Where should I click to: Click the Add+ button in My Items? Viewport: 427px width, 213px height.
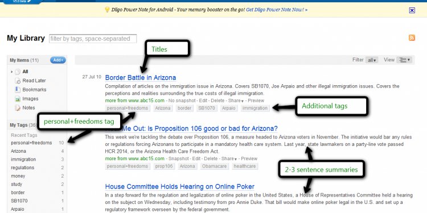(58, 60)
